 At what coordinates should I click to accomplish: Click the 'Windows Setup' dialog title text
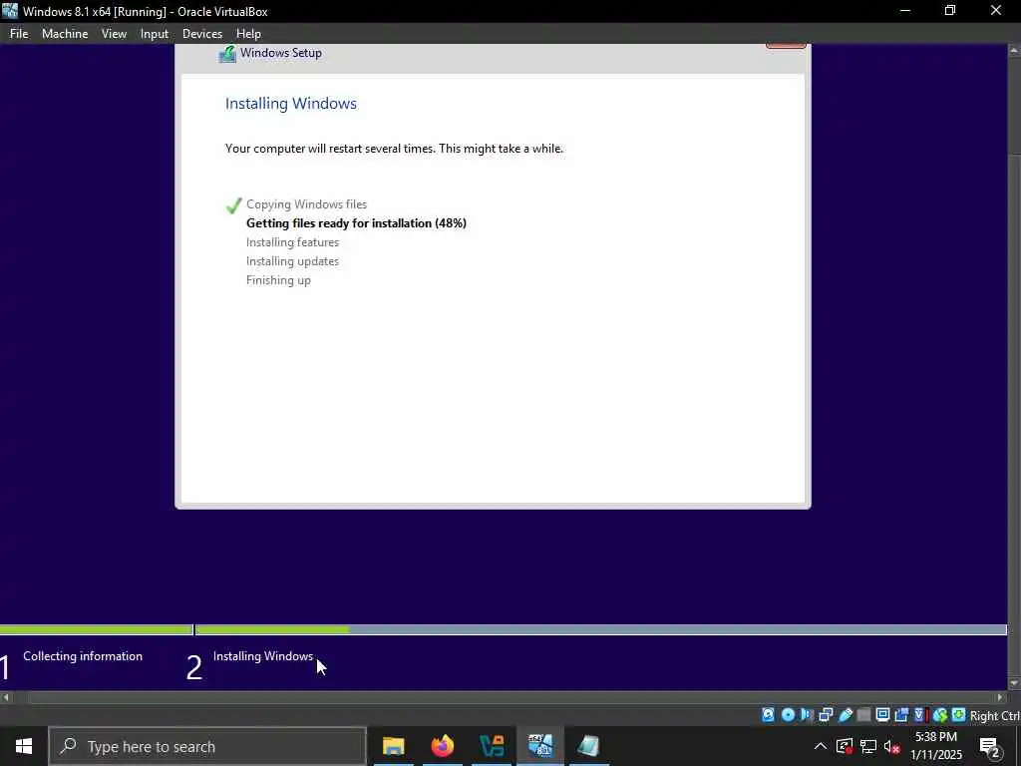[x=280, y=53]
